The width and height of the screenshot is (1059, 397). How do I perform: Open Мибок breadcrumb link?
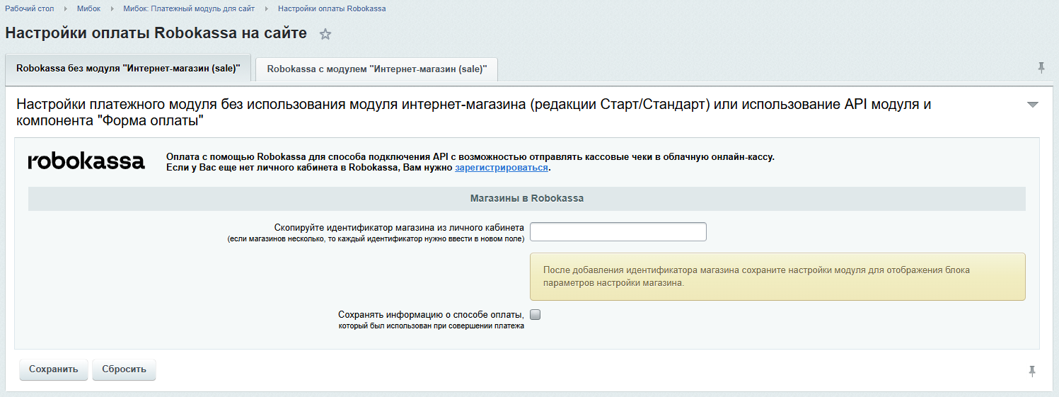click(x=88, y=8)
